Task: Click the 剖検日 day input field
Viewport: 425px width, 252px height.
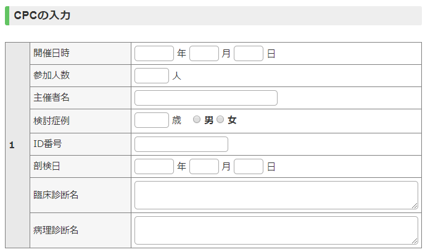Action: (249, 167)
